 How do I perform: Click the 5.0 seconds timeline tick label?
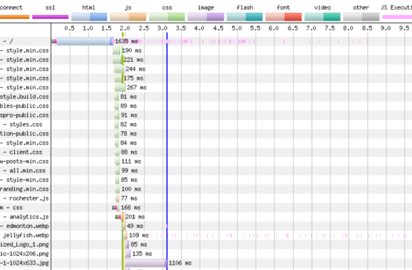[237, 28]
